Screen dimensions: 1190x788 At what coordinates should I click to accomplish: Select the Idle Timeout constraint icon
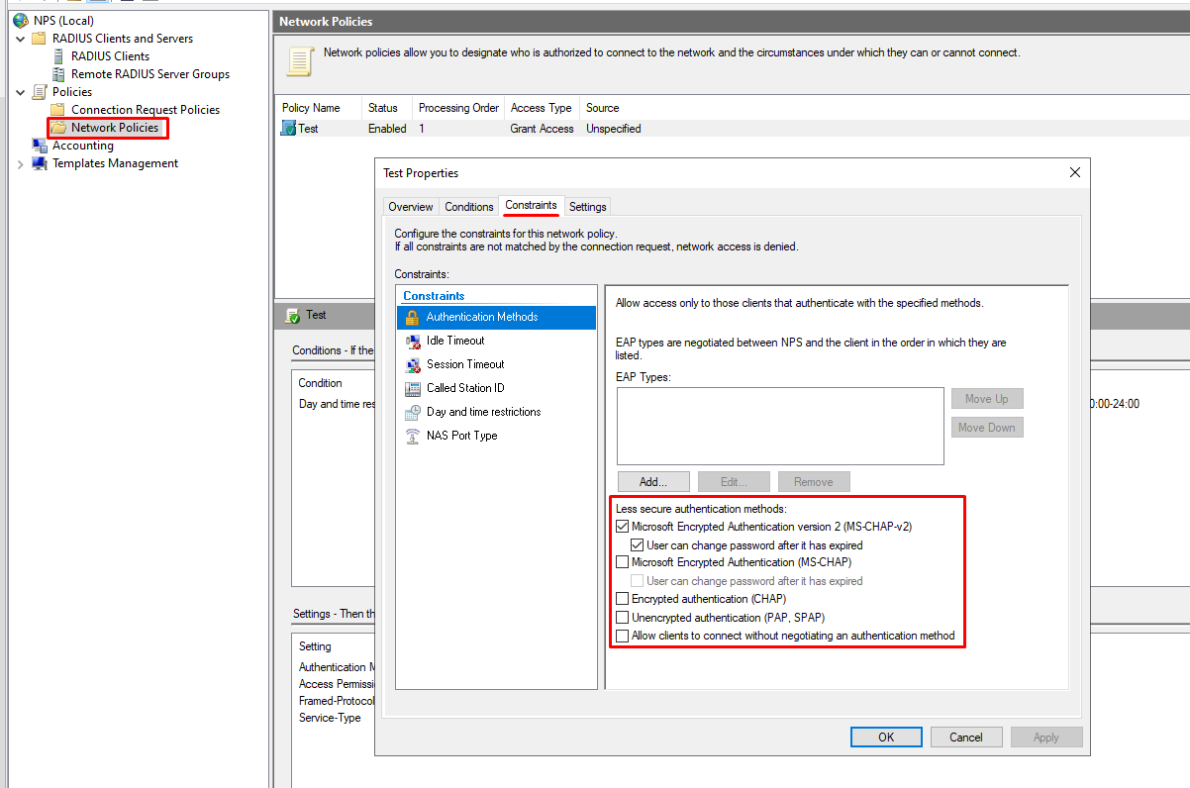pyautogui.click(x=413, y=341)
